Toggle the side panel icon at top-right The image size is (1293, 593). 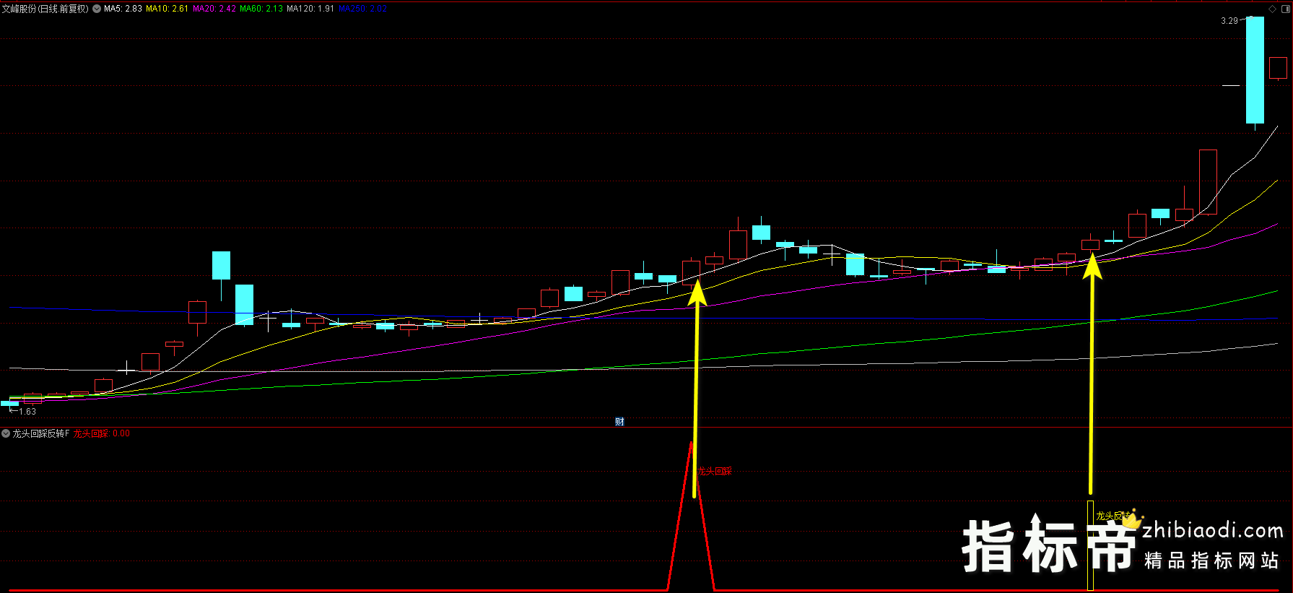coord(1286,9)
